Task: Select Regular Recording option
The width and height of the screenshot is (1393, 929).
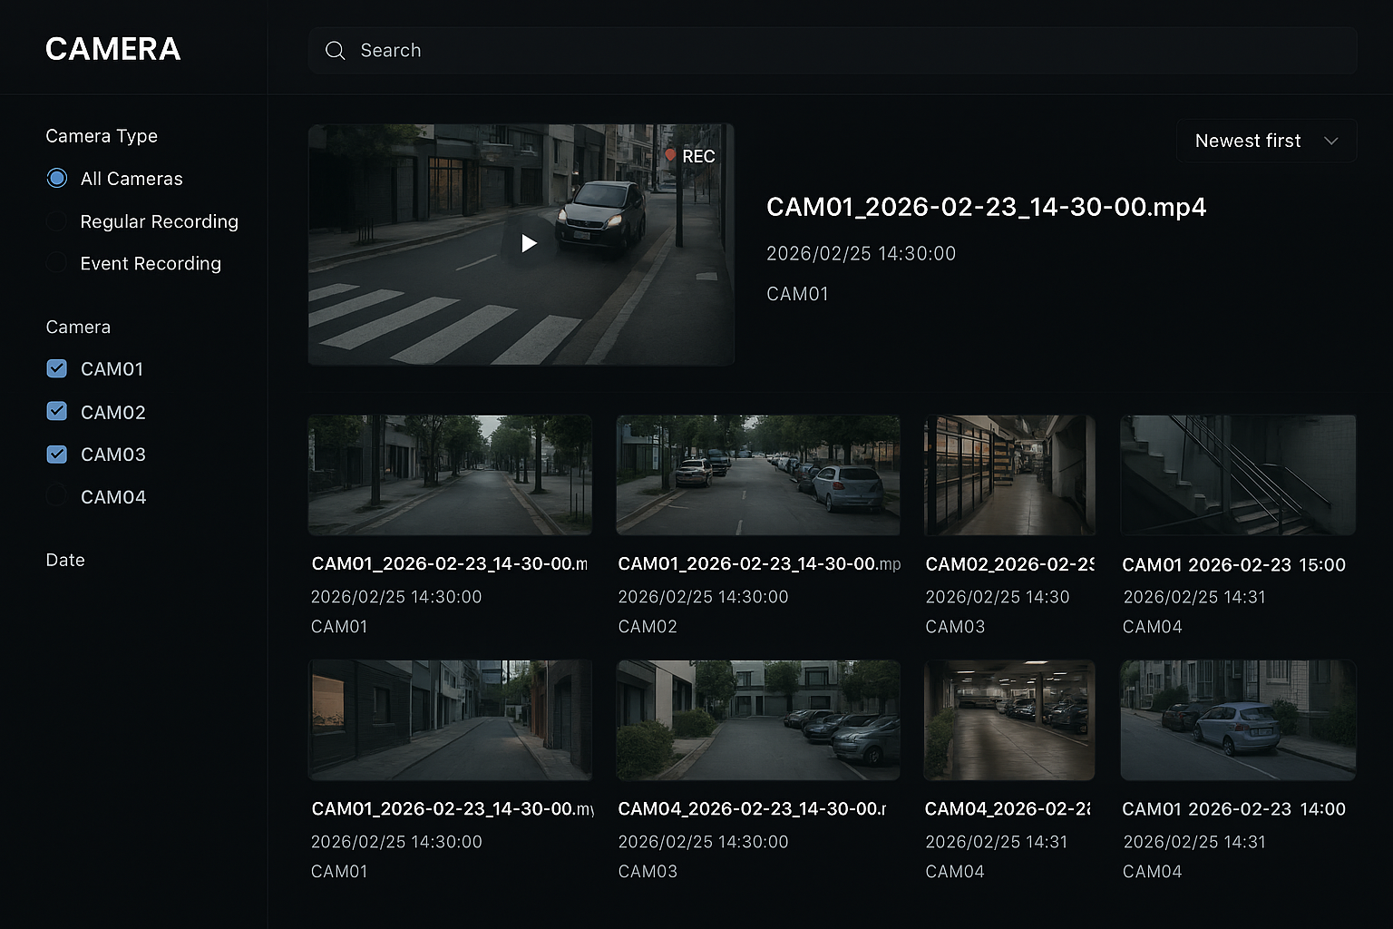Action: click(x=57, y=221)
